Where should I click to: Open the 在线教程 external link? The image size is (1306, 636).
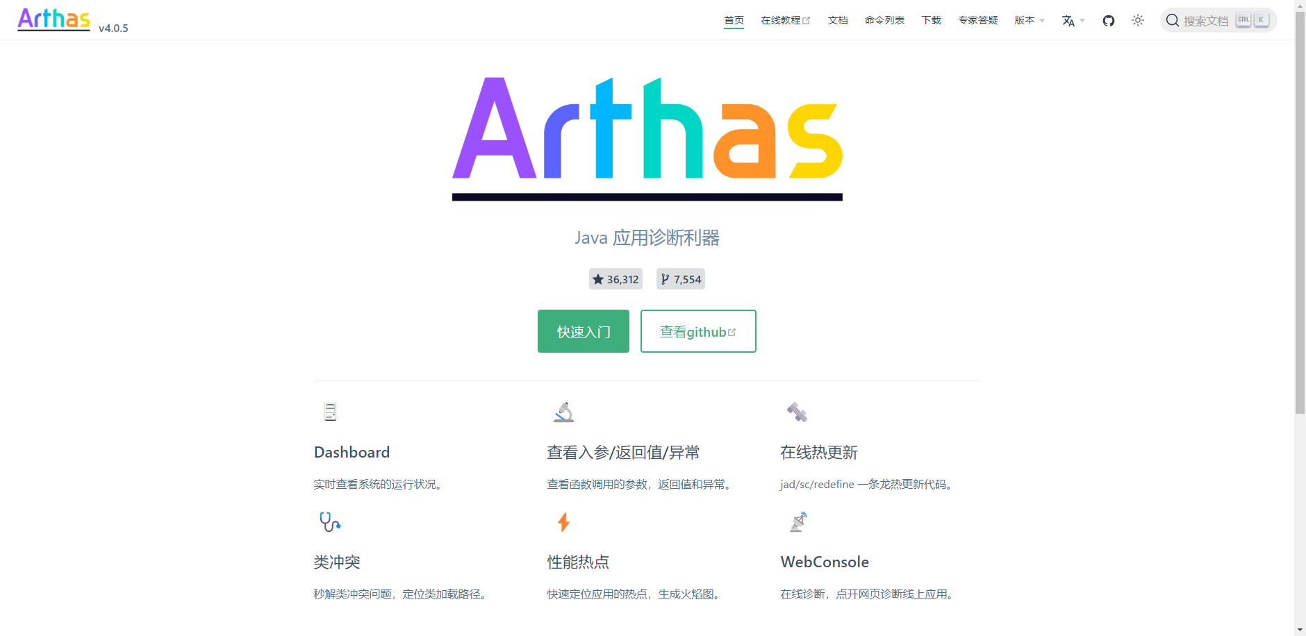[x=785, y=20]
